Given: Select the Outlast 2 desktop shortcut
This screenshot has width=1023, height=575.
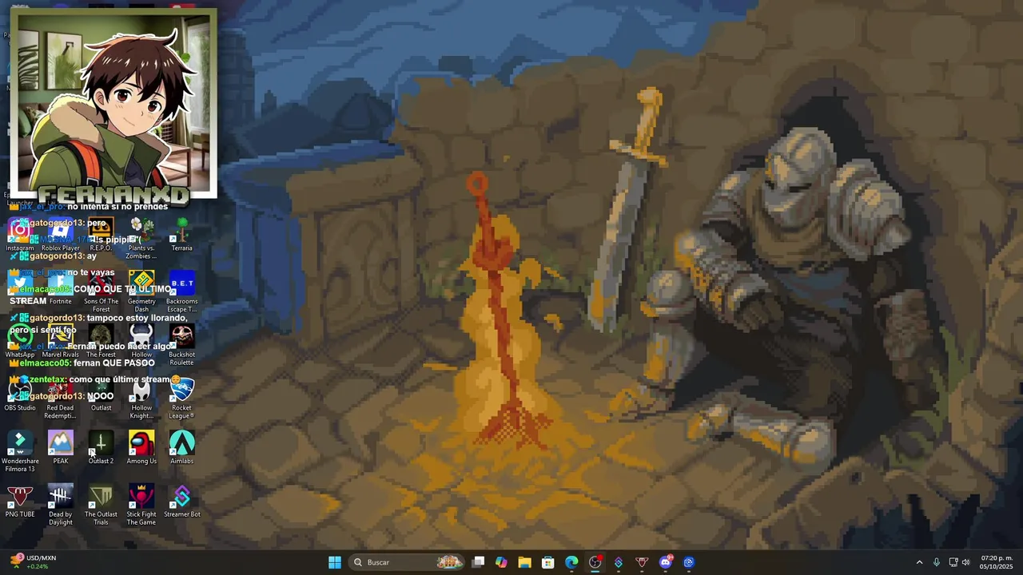Looking at the screenshot, I should [x=101, y=448].
